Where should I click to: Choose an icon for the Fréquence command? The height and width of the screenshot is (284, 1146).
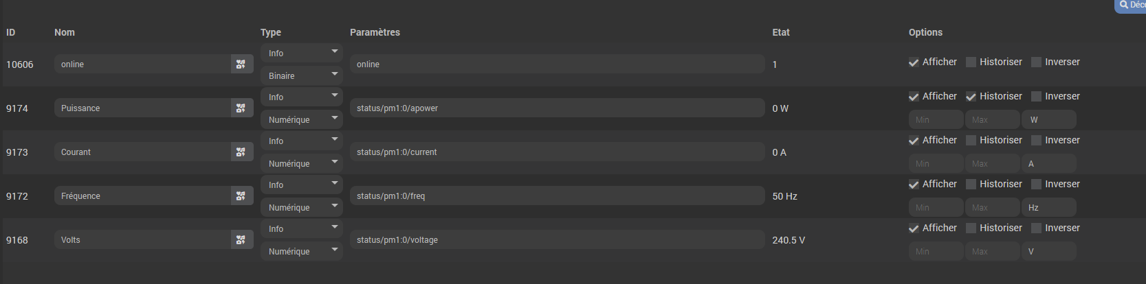241,196
